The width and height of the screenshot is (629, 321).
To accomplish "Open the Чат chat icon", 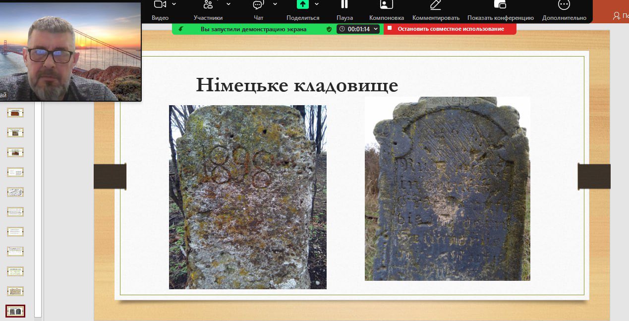I will (x=258, y=5).
